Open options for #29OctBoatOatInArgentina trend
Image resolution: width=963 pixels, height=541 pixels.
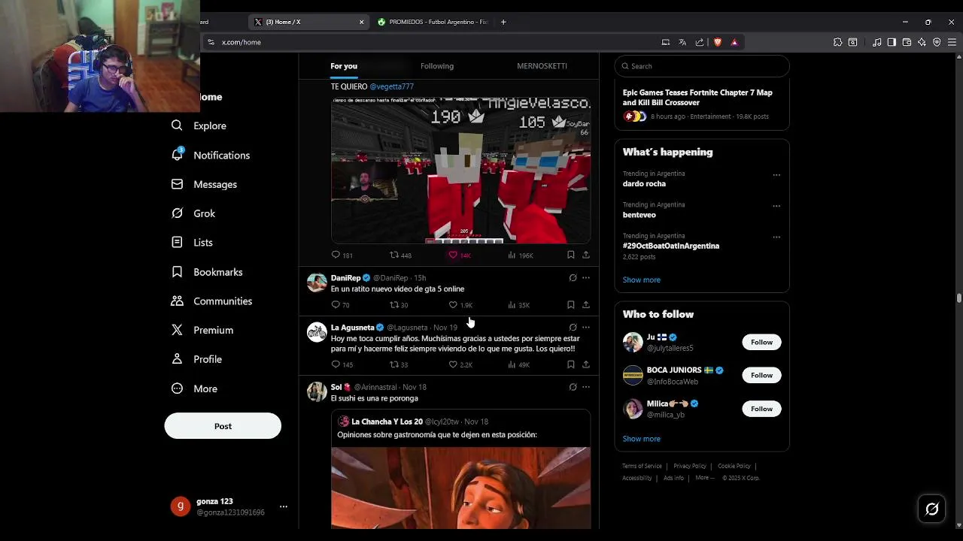pyautogui.click(x=776, y=237)
